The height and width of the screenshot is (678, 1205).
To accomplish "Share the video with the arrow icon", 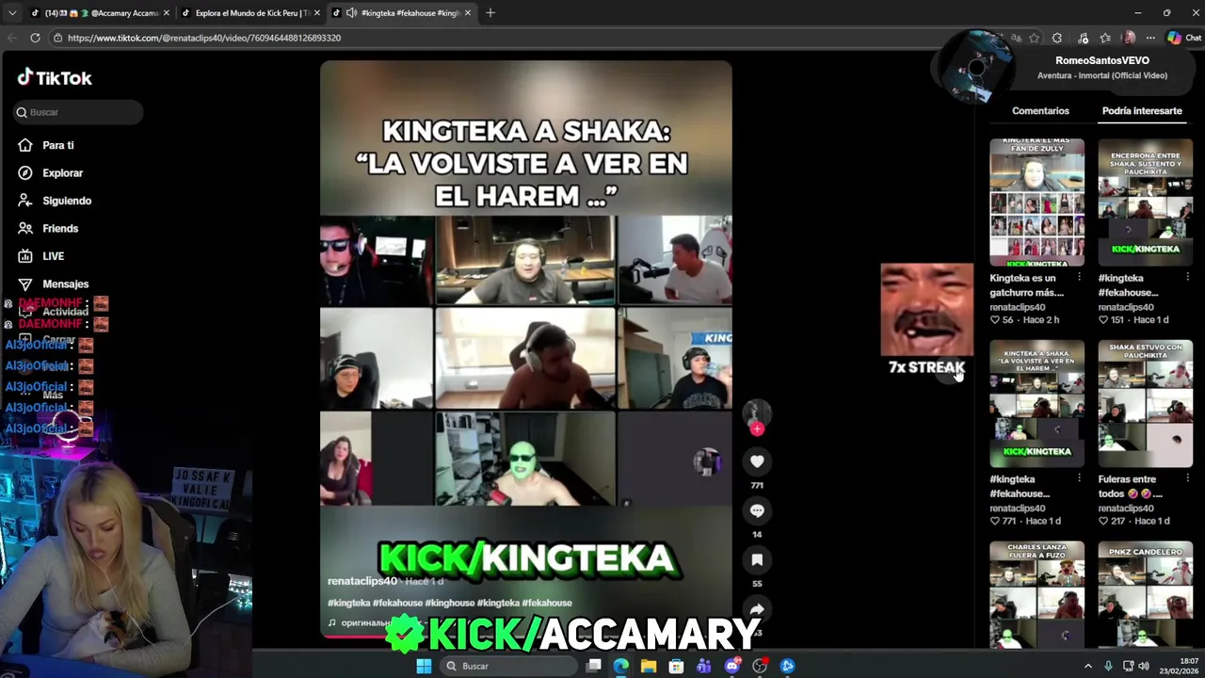I will tap(757, 608).
